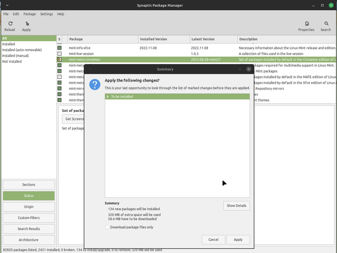
Task: Select the mint-meta-cinnamon package name
Action: pos(84,59)
